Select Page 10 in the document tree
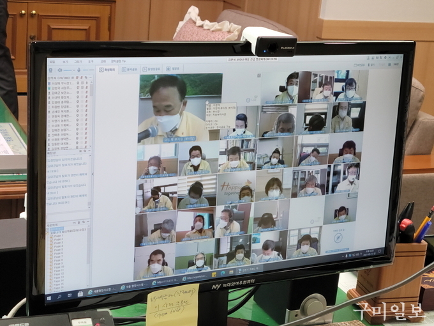The width and height of the screenshot is (434, 326). click(59, 267)
